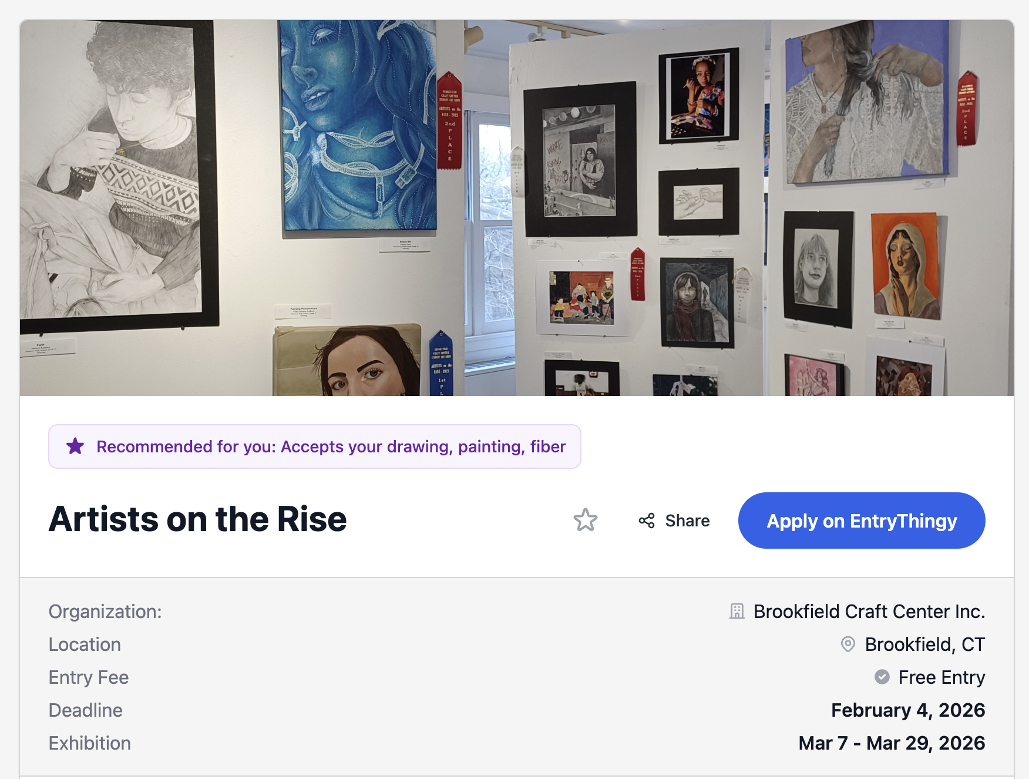Click the Deadline field label
Viewport: 1029px width, 779px height.
tap(86, 710)
